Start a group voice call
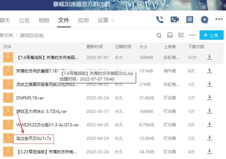Screen dimensions: 226x159 pos(160,20)
